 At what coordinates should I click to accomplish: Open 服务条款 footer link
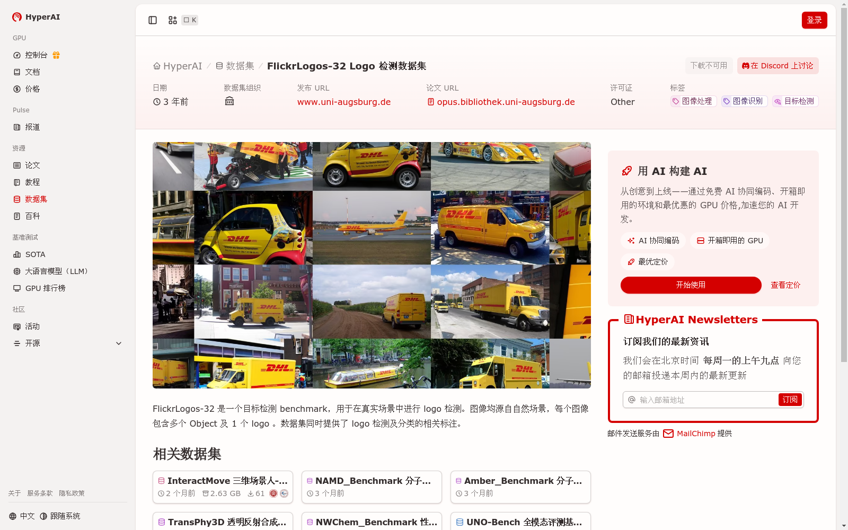pyautogui.click(x=40, y=493)
